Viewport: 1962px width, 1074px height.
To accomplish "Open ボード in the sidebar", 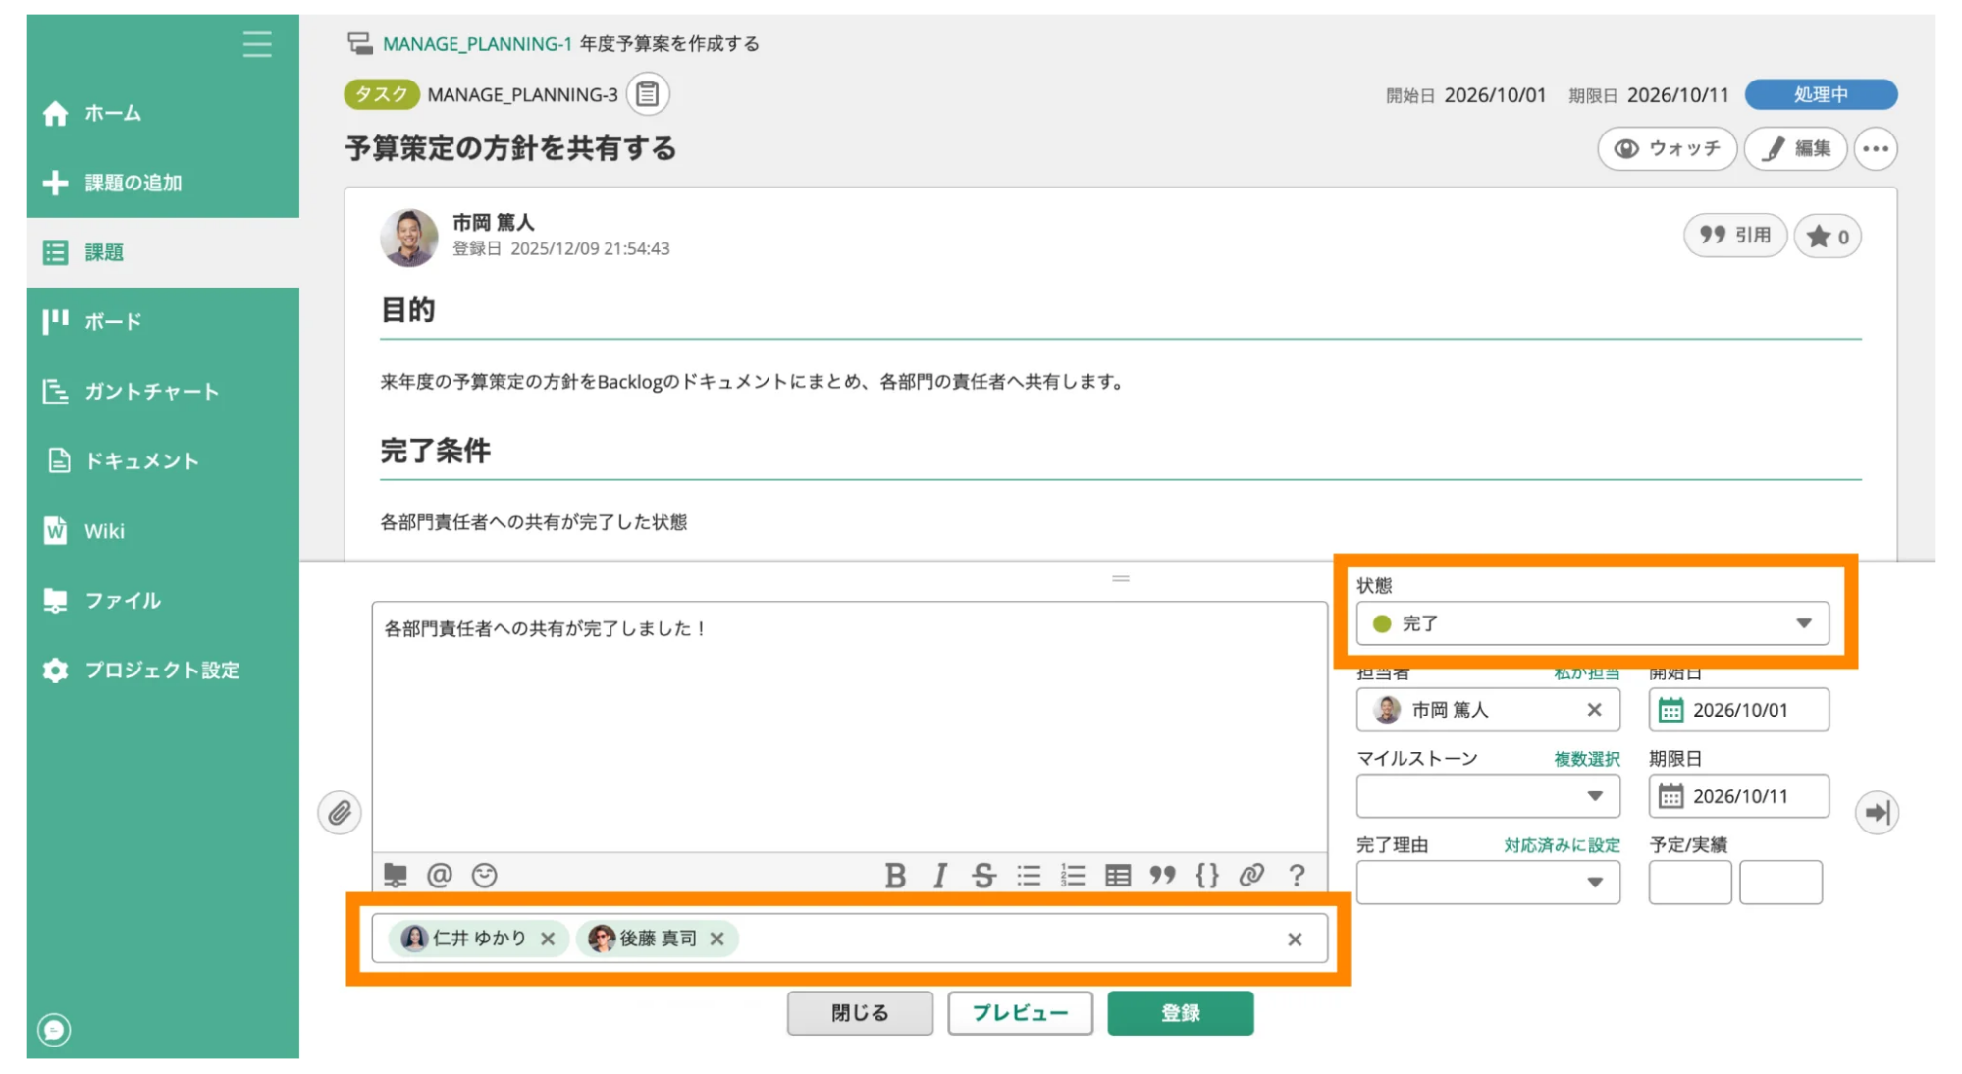I will (162, 321).
